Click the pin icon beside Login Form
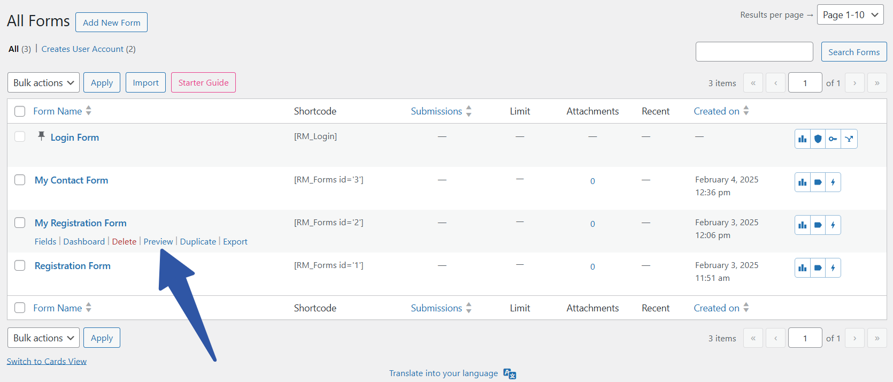The width and height of the screenshot is (893, 382). [40, 136]
